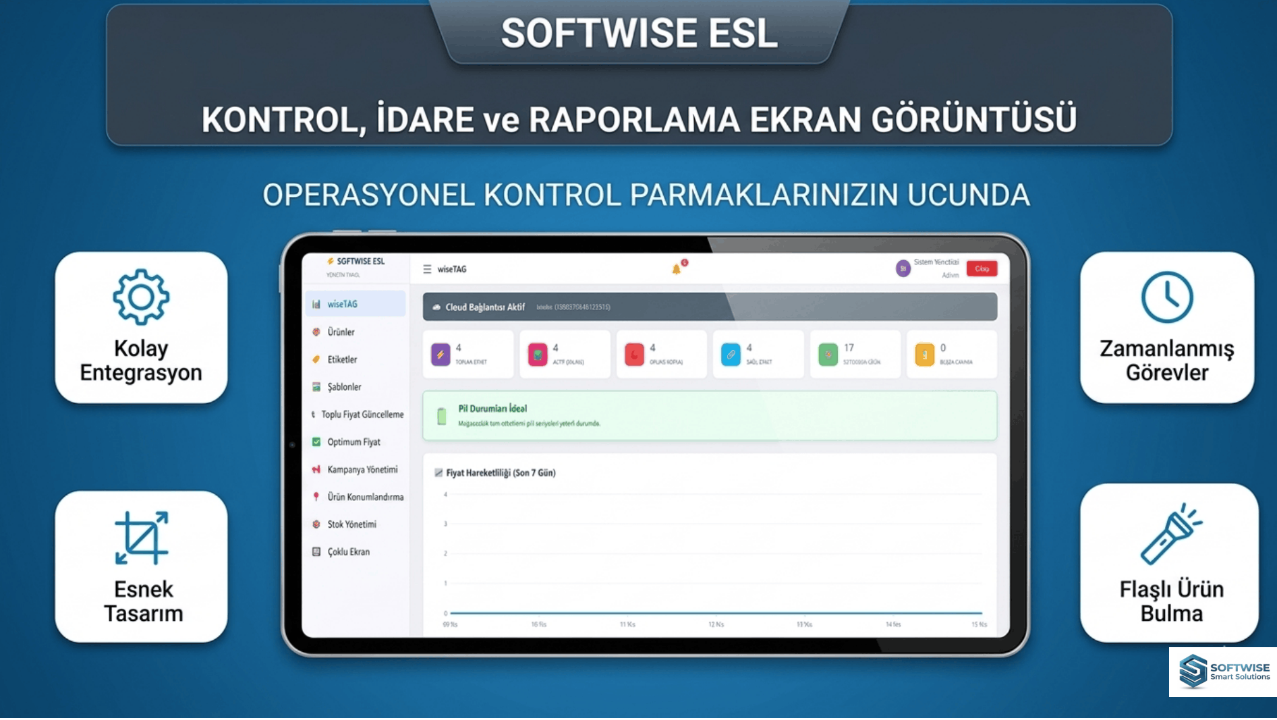Click the Etiketler tag icon
Image resolution: width=1277 pixels, height=720 pixels.
[x=316, y=359]
